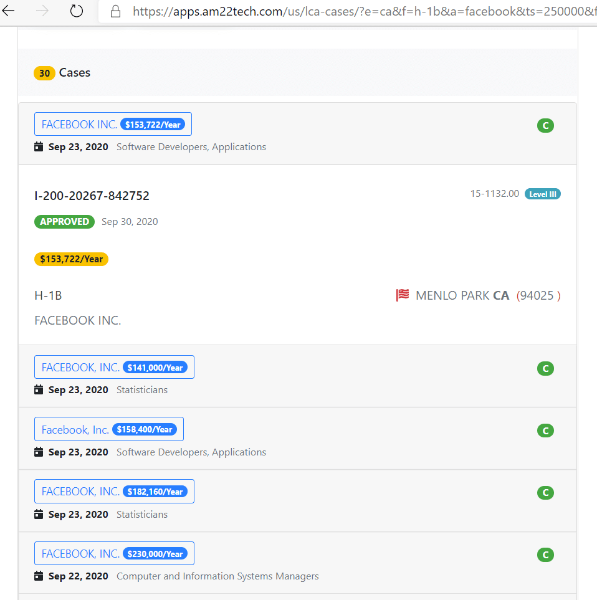Viewport: 597px width, 600px height.
Task: Click the 30 cases count badge
Action: pos(44,73)
